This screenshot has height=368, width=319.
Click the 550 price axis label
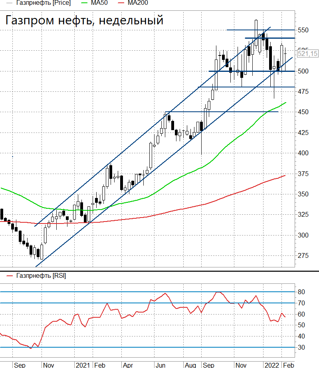[303, 30]
